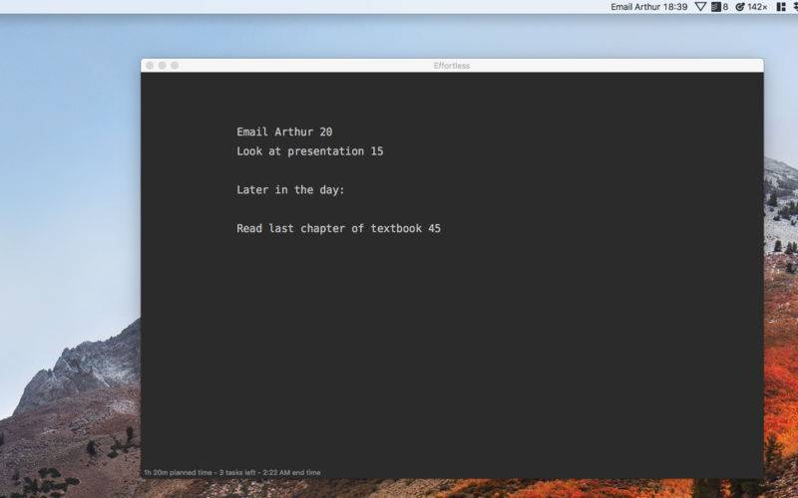Open the menu bar icon labeled 8
The image size is (798, 498).
pyautogui.click(x=719, y=7)
